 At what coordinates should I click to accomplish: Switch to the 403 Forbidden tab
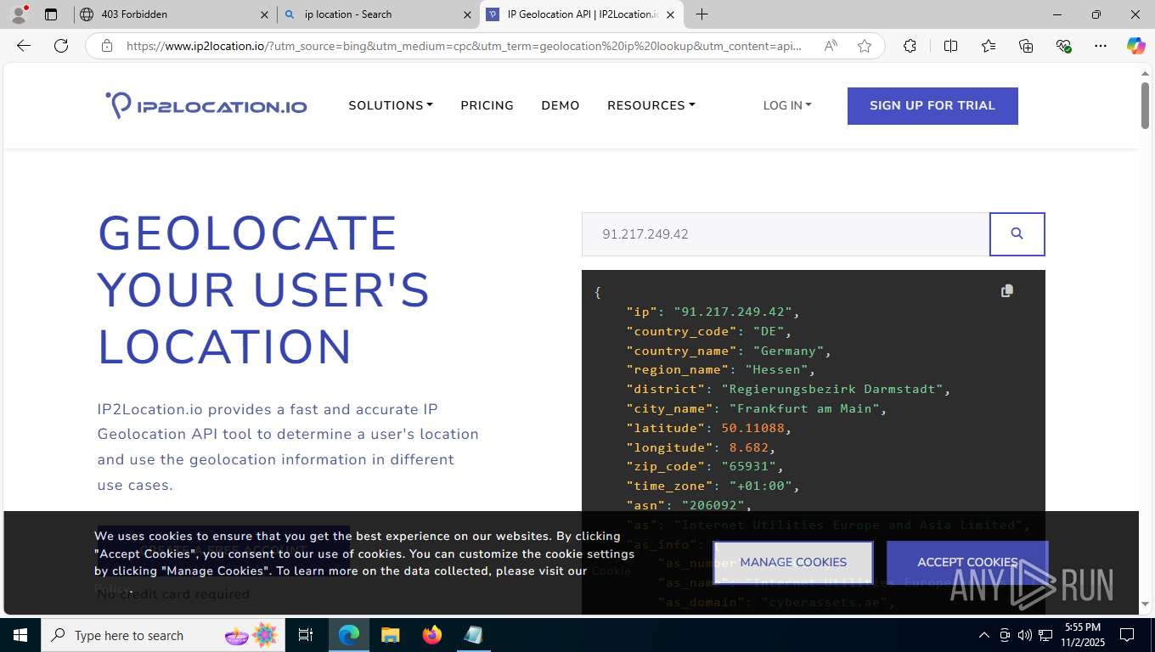pyautogui.click(x=174, y=14)
